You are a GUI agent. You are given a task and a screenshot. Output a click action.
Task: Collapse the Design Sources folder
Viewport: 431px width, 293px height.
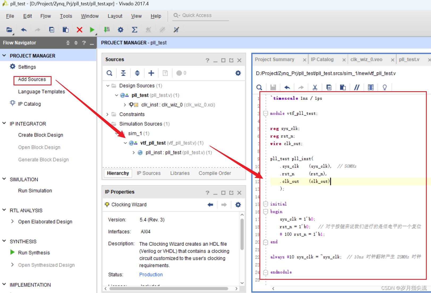point(108,86)
